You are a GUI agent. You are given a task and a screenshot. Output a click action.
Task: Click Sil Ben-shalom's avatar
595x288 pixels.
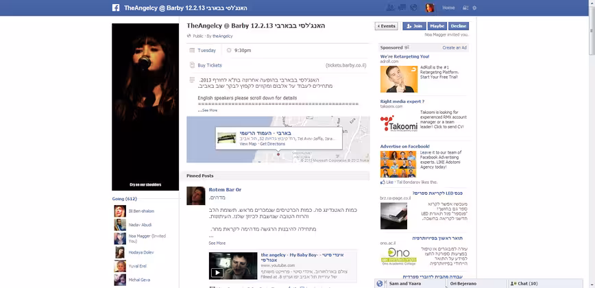120,211
